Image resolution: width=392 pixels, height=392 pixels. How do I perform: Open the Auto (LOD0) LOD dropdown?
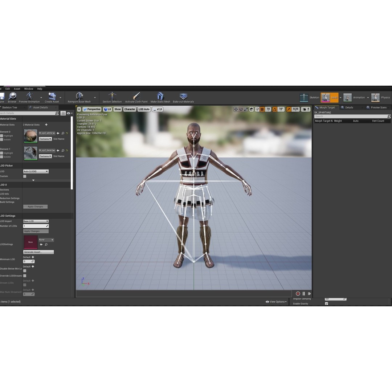coord(36,171)
